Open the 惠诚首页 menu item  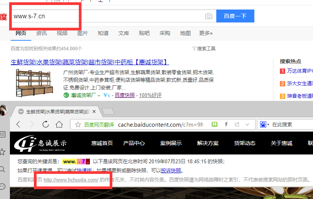pos(102,143)
